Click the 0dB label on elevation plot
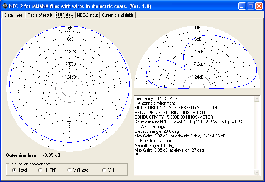265x182 pixels. click(x=197, y=28)
